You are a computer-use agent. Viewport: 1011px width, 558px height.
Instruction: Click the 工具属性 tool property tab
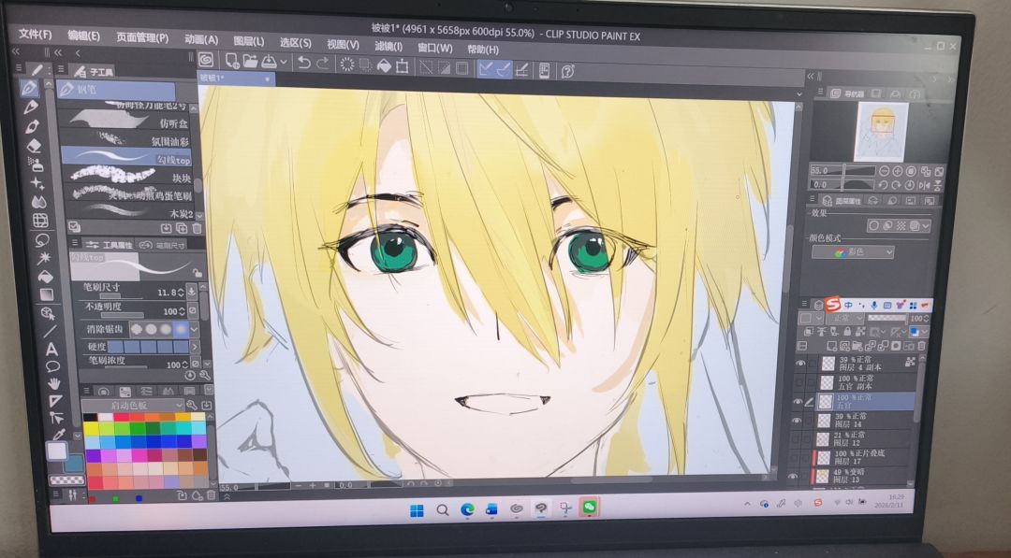coord(109,245)
